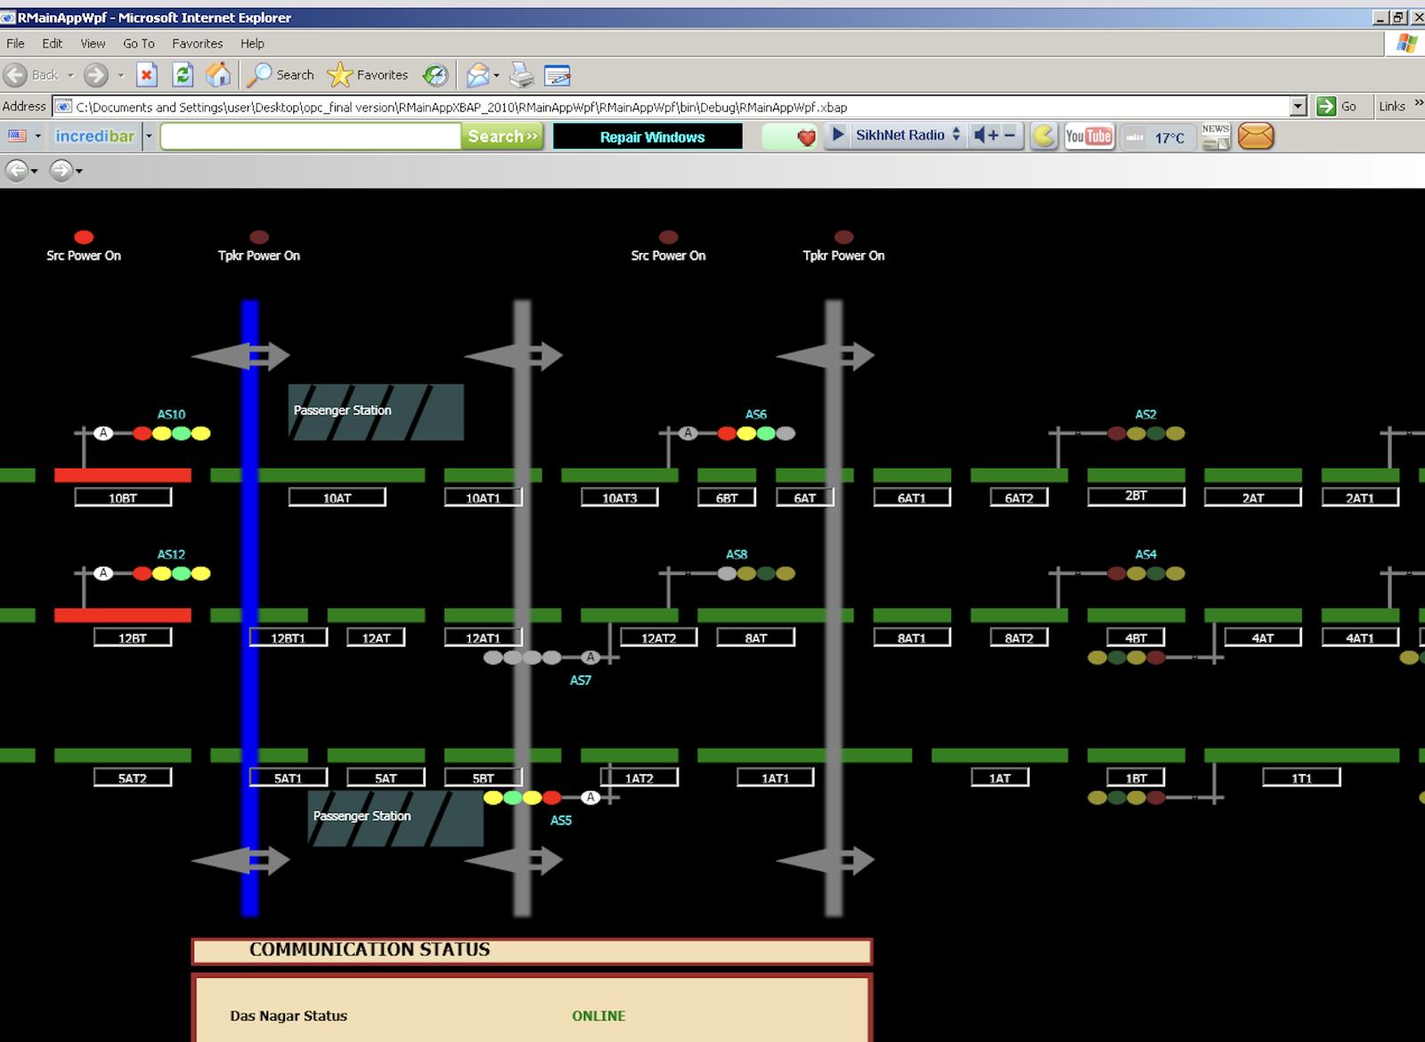1425x1042 pixels.
Task: Click the History icon in the toolbar
Action: click(x=435, y=75)
